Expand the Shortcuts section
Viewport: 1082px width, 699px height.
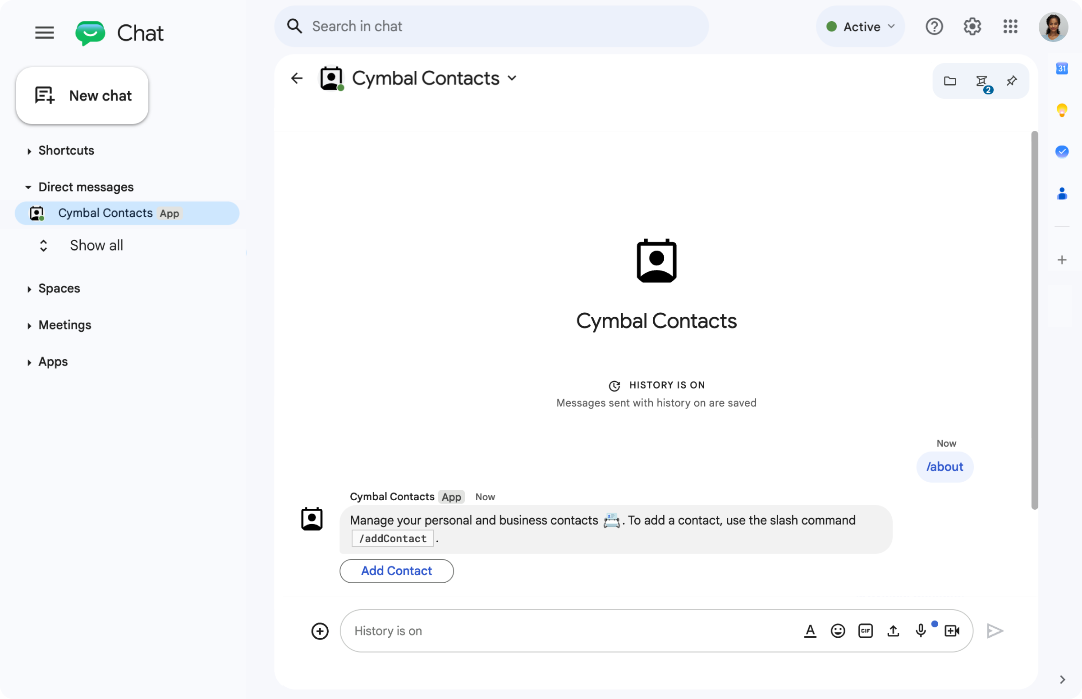[x=29, y=151]
